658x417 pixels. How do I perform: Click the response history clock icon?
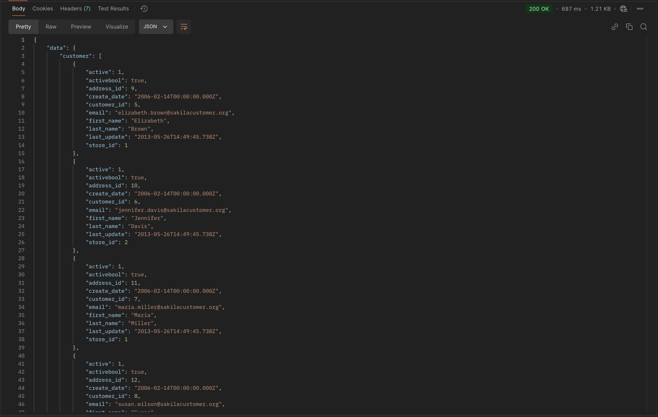click(144, 9)
